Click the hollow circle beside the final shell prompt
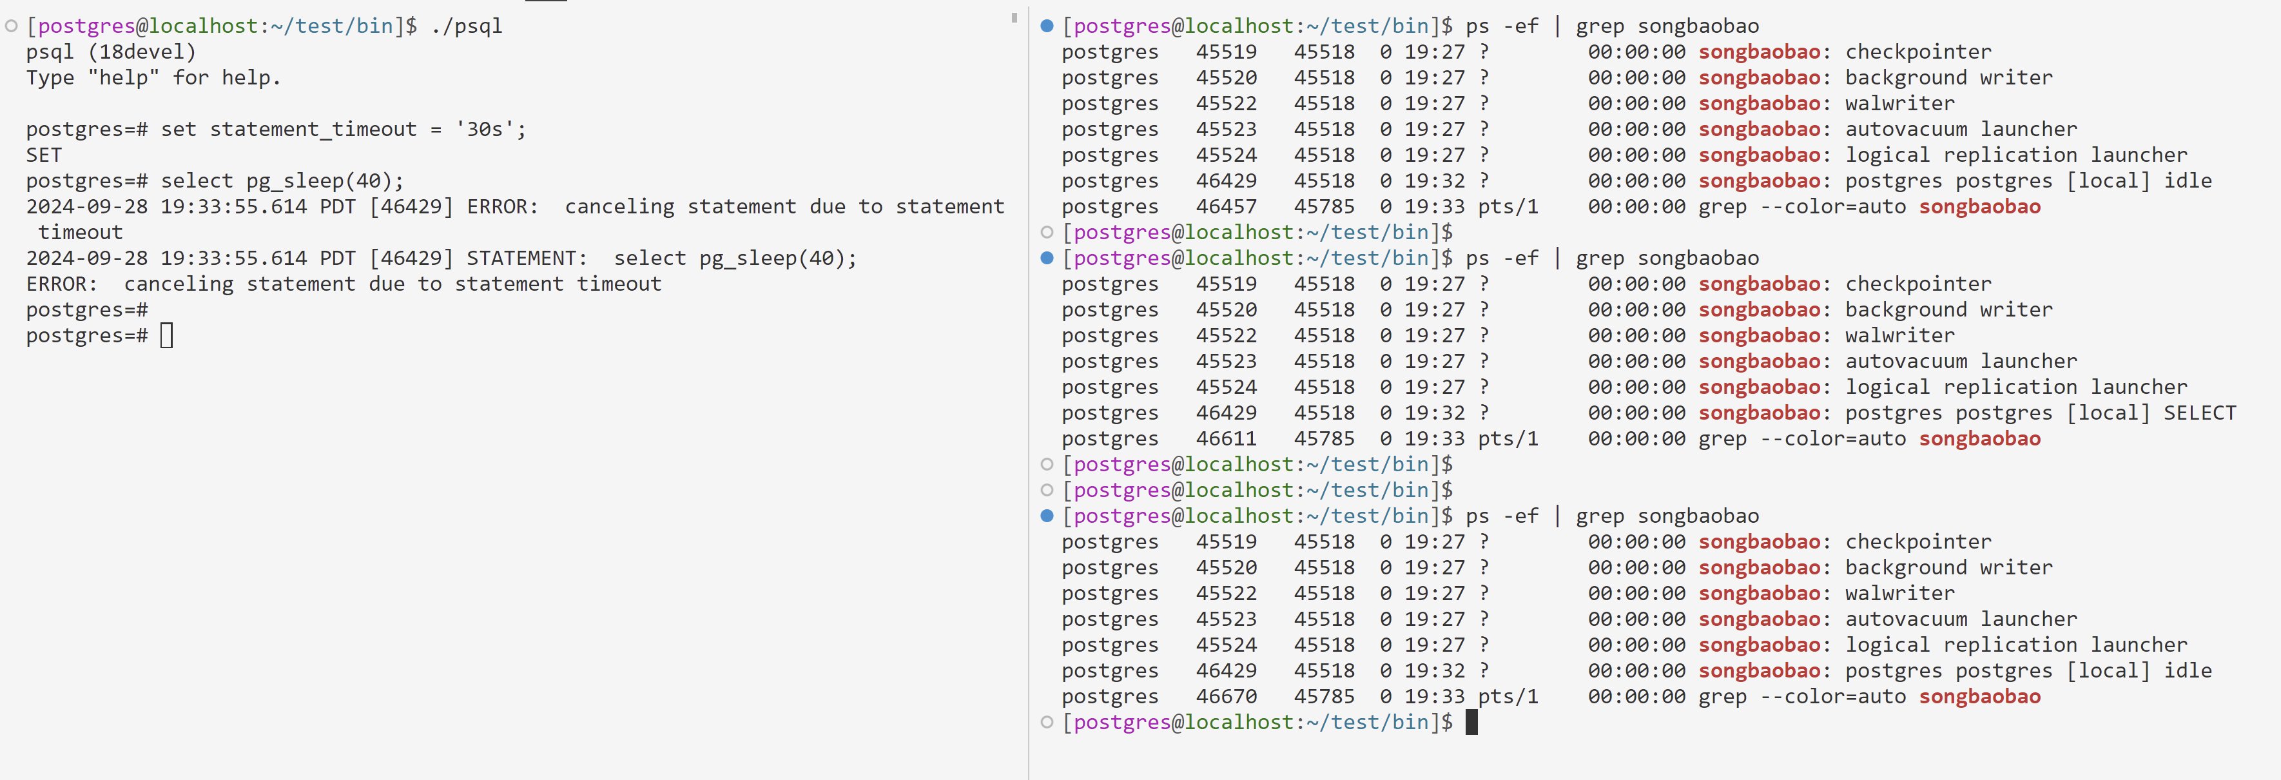Viewport: 2281px width, 780px height. click(1047, 723)
